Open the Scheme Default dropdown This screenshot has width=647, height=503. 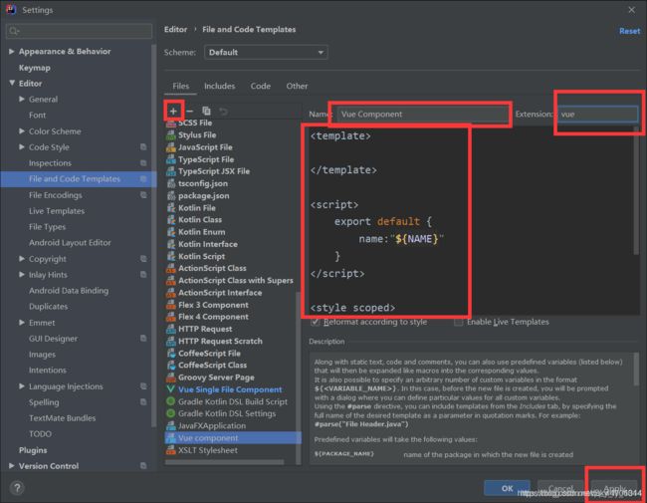point(266,53)
